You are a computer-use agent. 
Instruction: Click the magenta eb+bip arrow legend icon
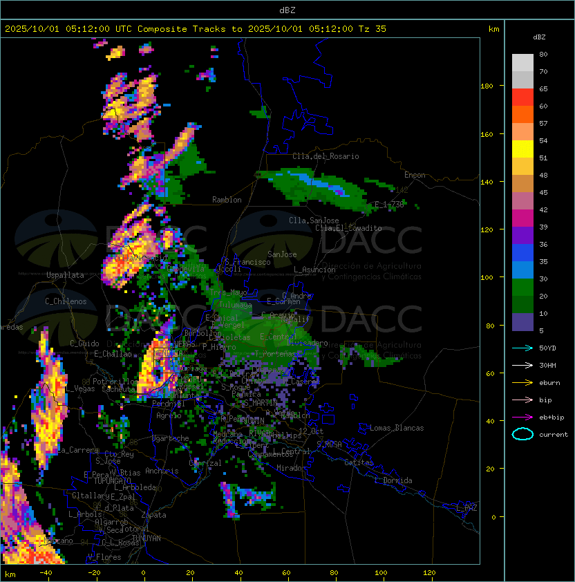(x=522, y=417)
